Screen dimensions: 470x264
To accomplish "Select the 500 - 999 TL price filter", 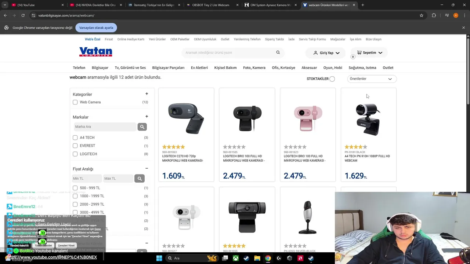I will tap(75, 188).
